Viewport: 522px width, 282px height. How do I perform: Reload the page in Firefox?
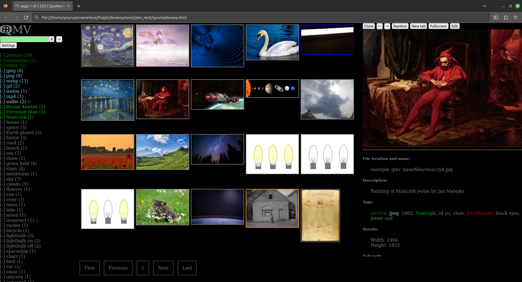(26, 17)
